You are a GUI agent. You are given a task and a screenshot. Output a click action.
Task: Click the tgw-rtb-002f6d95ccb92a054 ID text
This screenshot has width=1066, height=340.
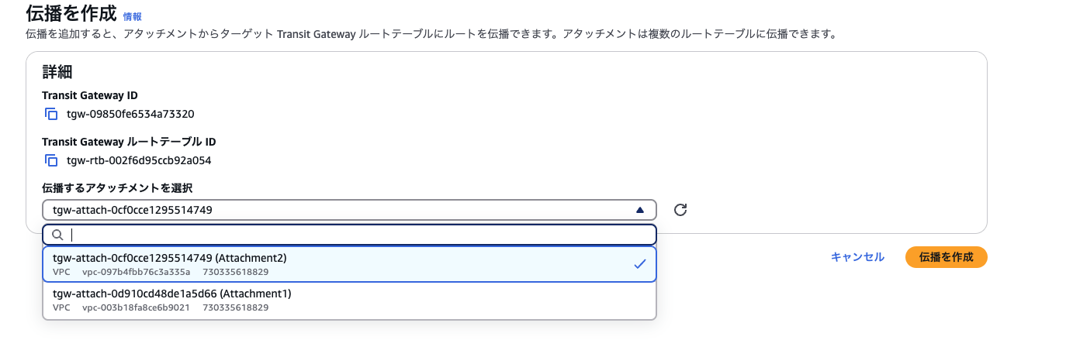[x=139, y=160]
